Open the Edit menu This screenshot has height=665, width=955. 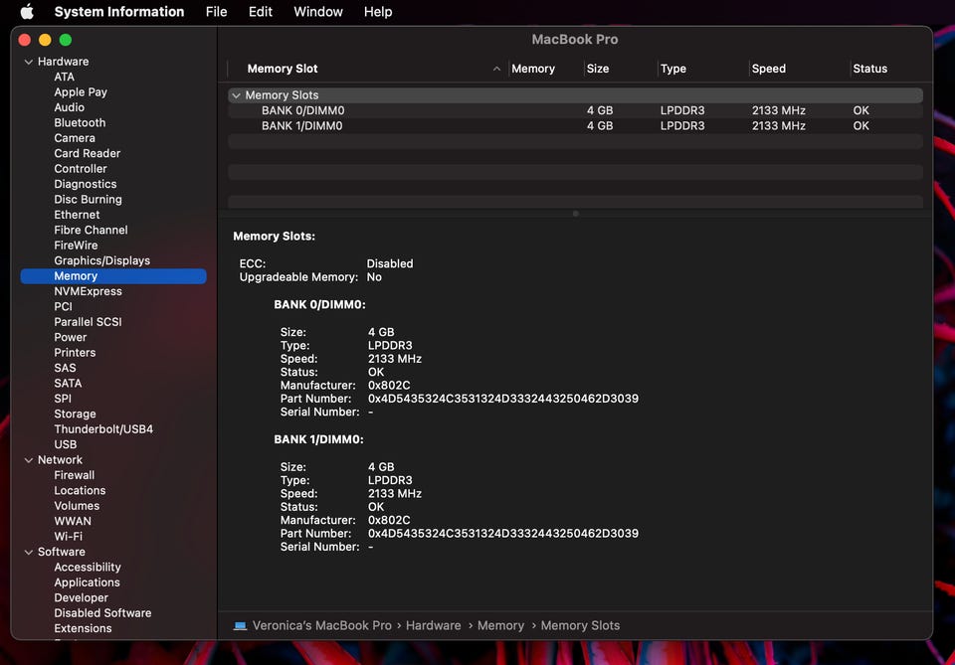point(261,12)
